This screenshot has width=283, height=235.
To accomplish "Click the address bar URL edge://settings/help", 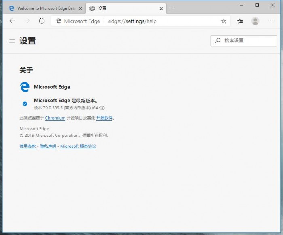I will [x=133, y=21].
